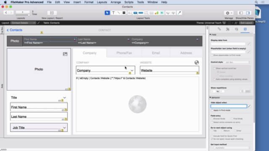Viewport: 269px width, 151px height.
Task: Edit Placeholder text pencil button
Action: tap(249, 52)
